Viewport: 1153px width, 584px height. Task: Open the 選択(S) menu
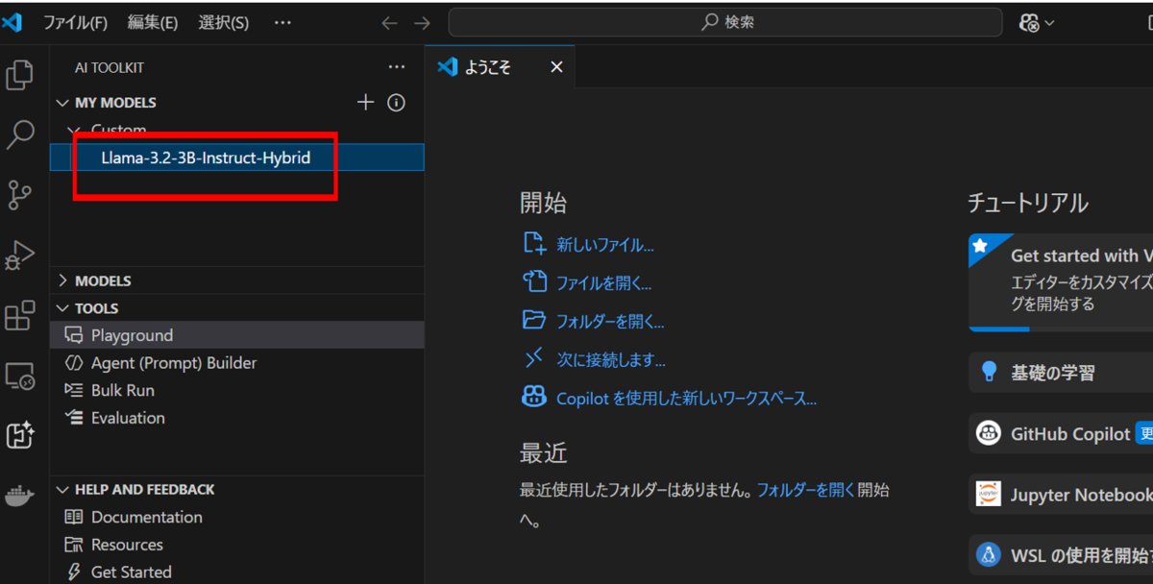(224, 23)
